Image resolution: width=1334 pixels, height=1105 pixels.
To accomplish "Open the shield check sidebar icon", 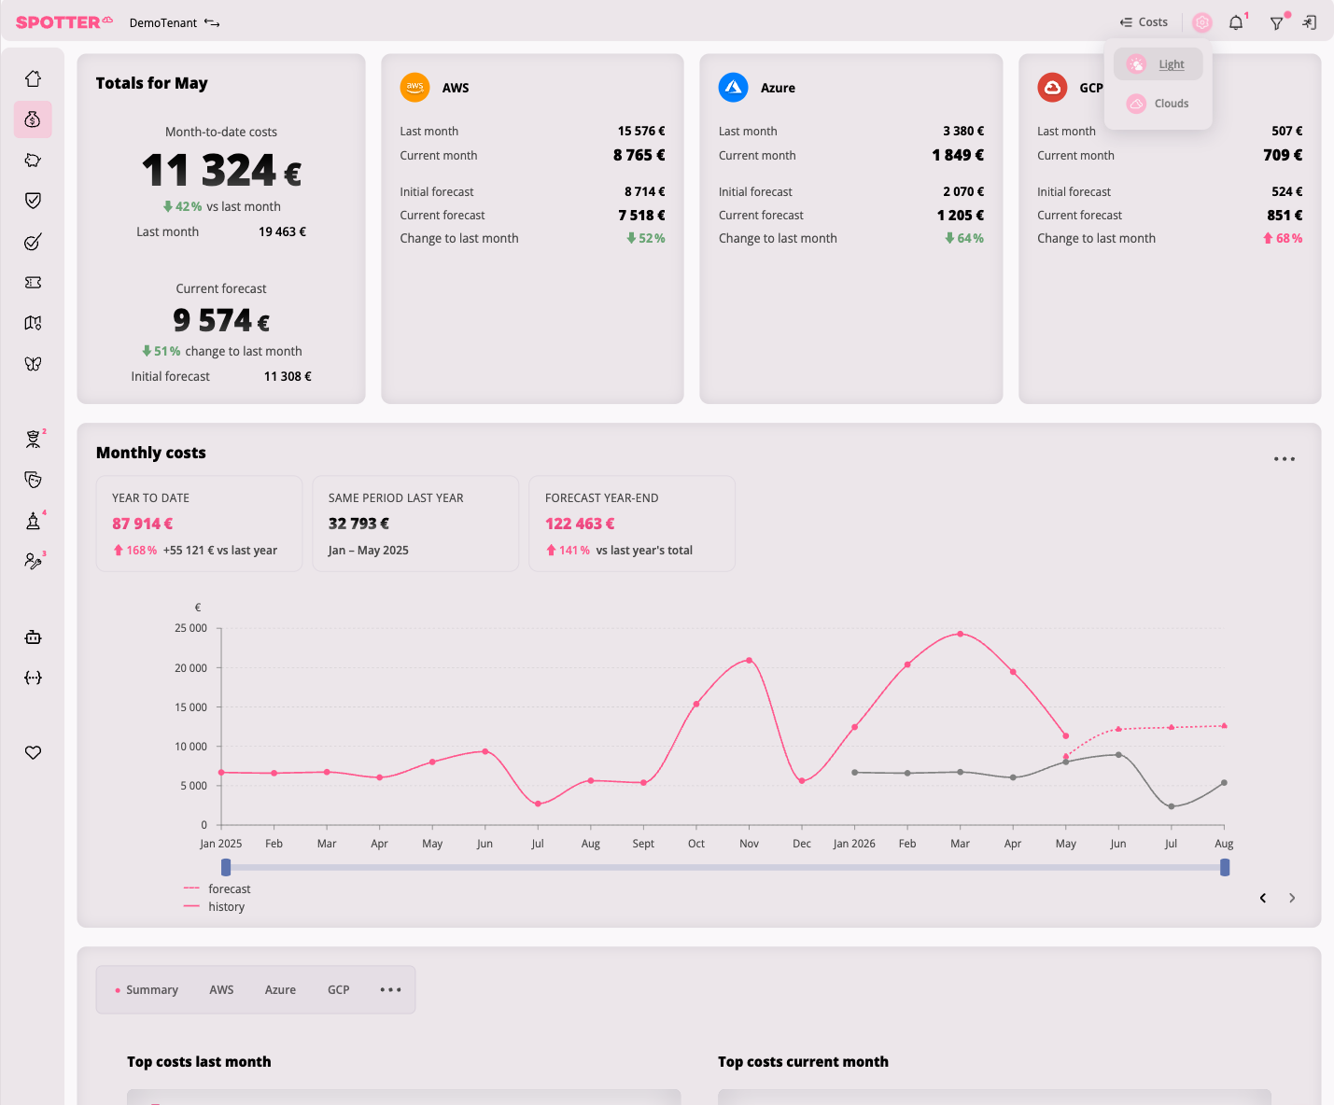I will [33, 201].
